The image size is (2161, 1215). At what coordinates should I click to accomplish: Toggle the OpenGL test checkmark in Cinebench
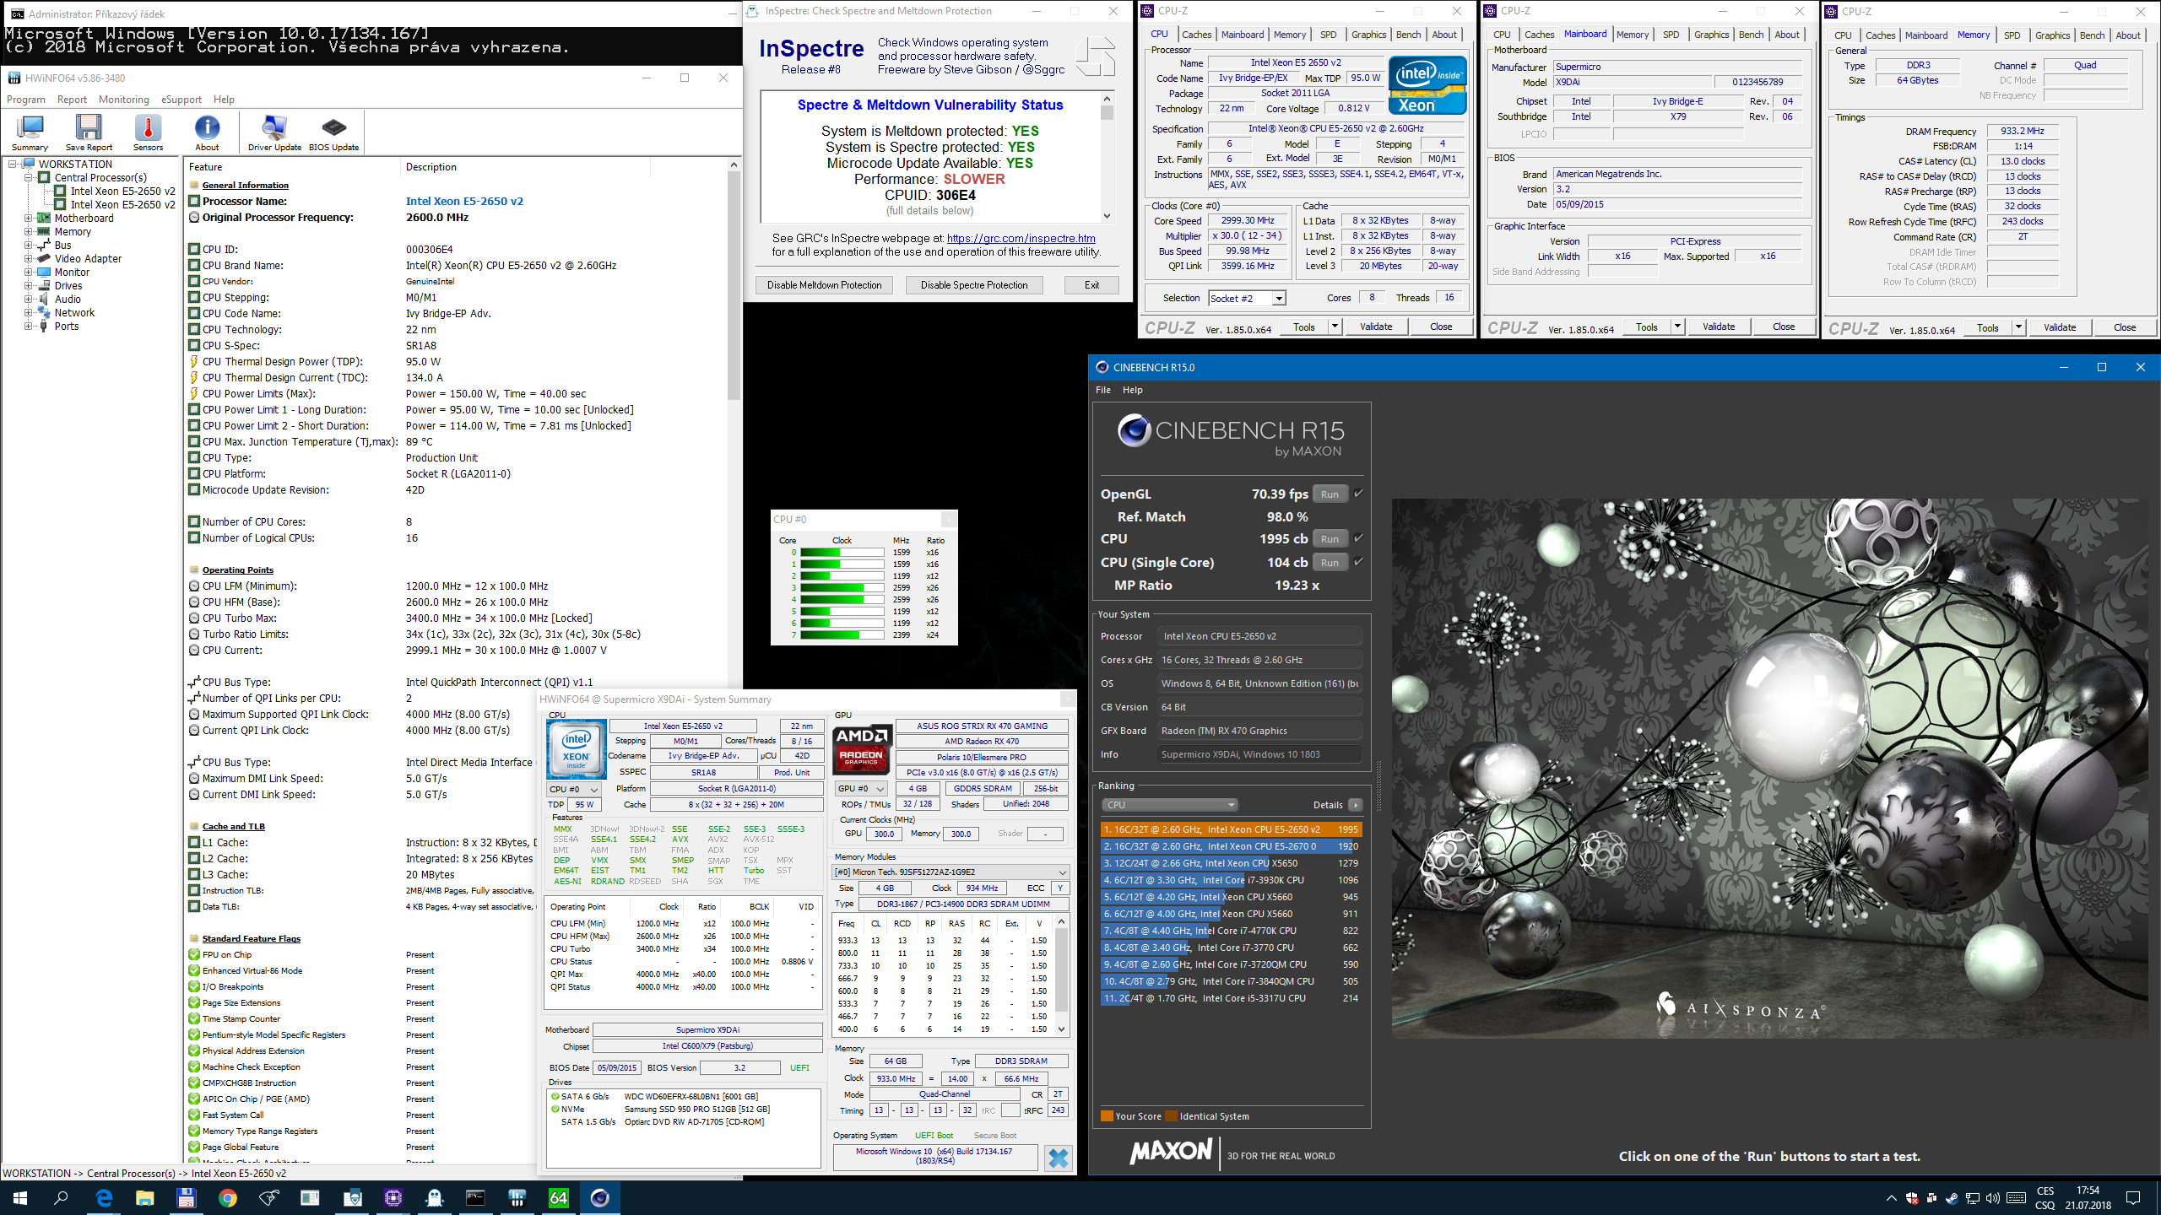1358,494
